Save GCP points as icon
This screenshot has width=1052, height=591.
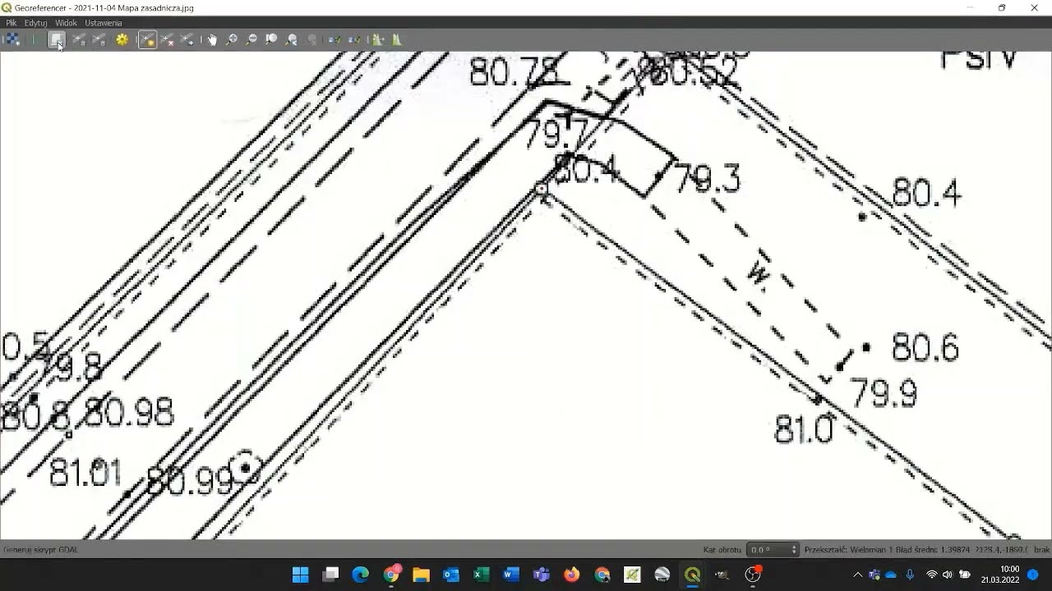click(x=99, y=39)
